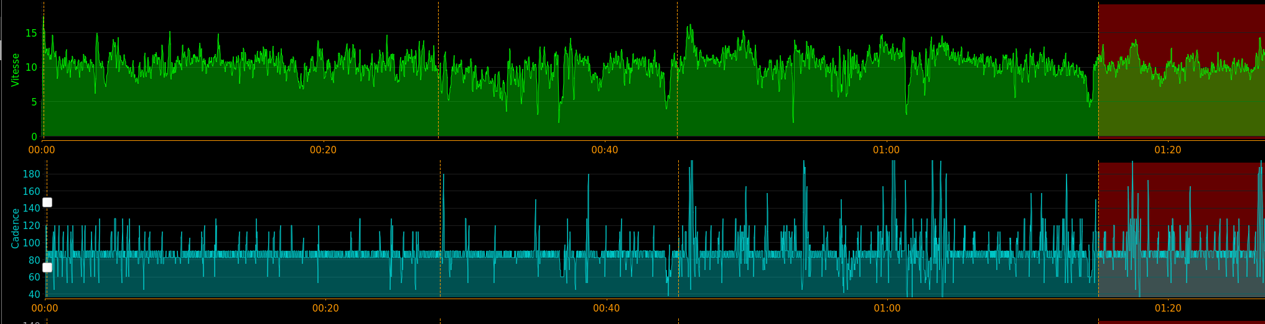Click the 100 value on the Cadence axis
The image size is (1265, 324).
coord(31,243)
